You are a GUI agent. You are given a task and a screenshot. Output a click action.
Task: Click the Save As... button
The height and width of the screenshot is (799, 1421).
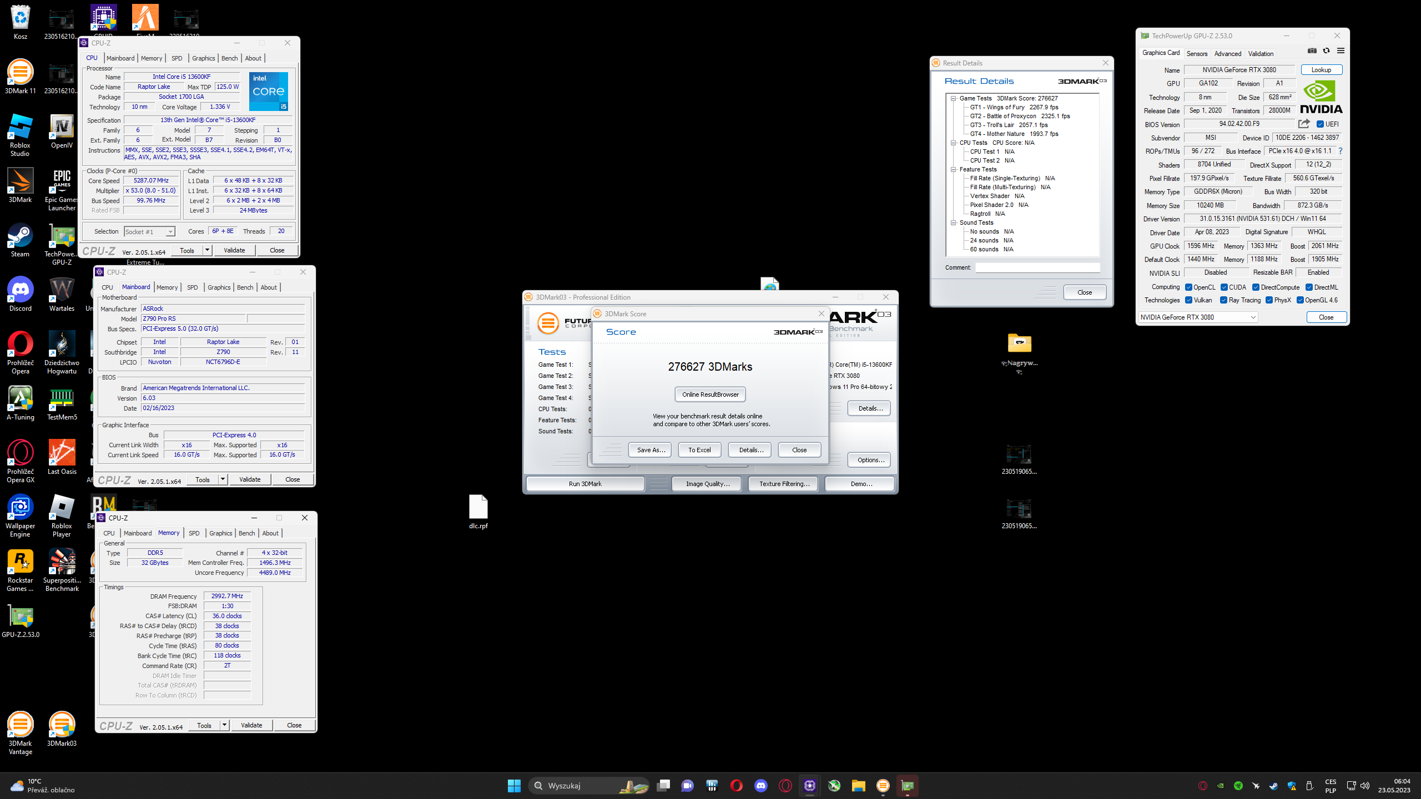tap(651, 450)
